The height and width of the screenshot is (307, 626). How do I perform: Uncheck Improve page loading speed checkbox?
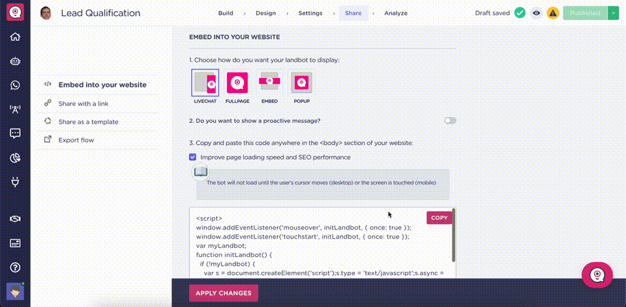click(x=192, y=157)
